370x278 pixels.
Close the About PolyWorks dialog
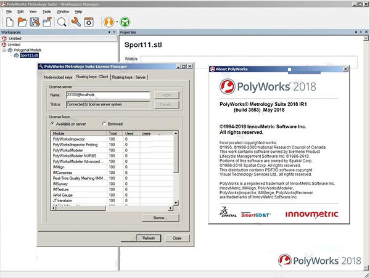(346, 69)
